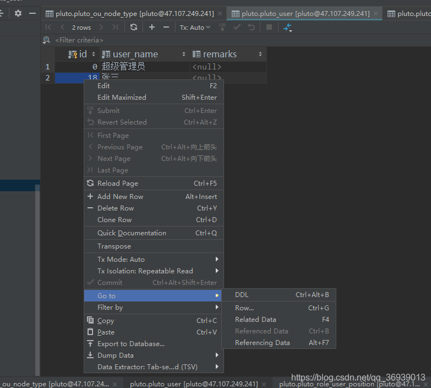This screenshot has width=431, height=388.
Task: Choose Reload Page menu item
Action: click(154, 184)
